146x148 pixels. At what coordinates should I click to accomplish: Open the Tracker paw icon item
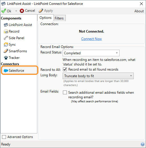click(6, 58)
